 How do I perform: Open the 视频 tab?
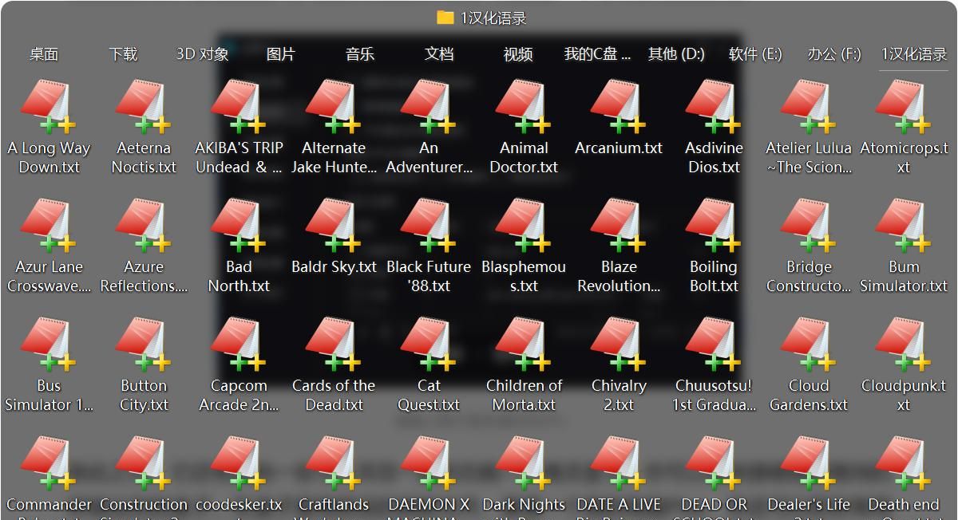(x=518, y=54)
